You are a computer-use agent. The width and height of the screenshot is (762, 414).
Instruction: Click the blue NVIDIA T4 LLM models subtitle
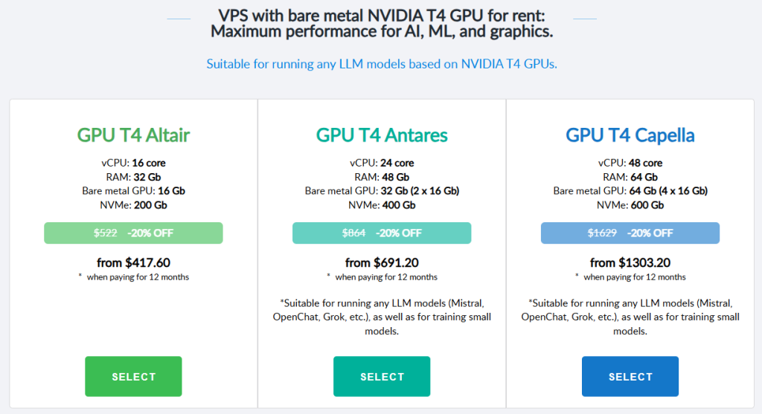(x=381, y=64)
